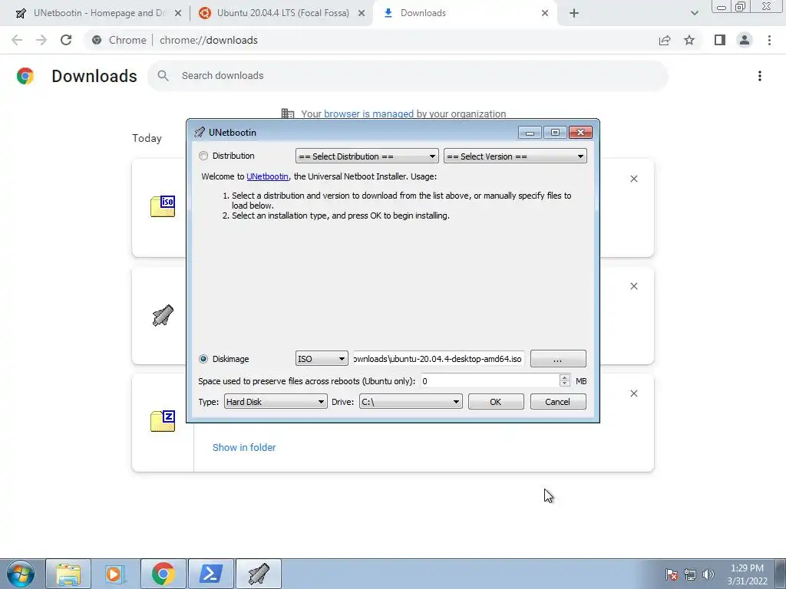786x589 pixels.
Task: Open network tray icon
Action: [690, 574]
